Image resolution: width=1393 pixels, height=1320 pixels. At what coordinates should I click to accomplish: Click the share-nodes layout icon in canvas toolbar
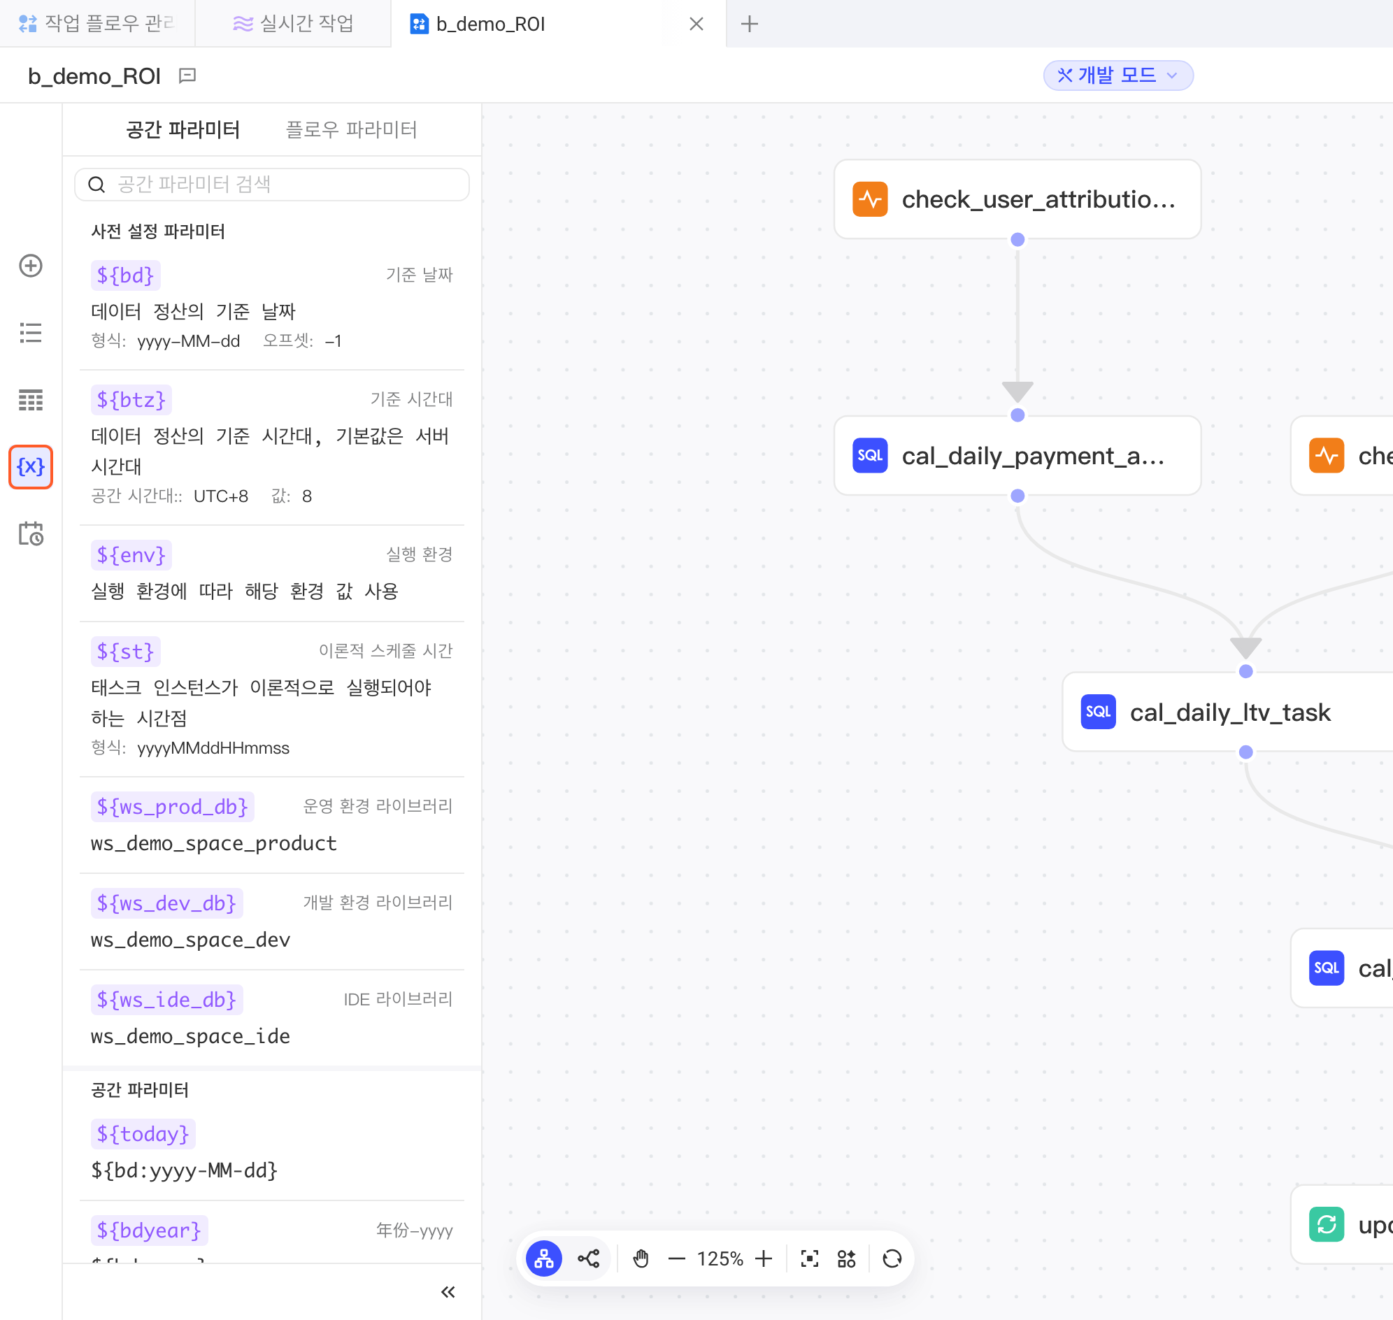coord(588,1258)
